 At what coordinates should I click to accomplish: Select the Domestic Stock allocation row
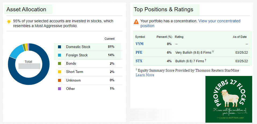click(87, 47)
